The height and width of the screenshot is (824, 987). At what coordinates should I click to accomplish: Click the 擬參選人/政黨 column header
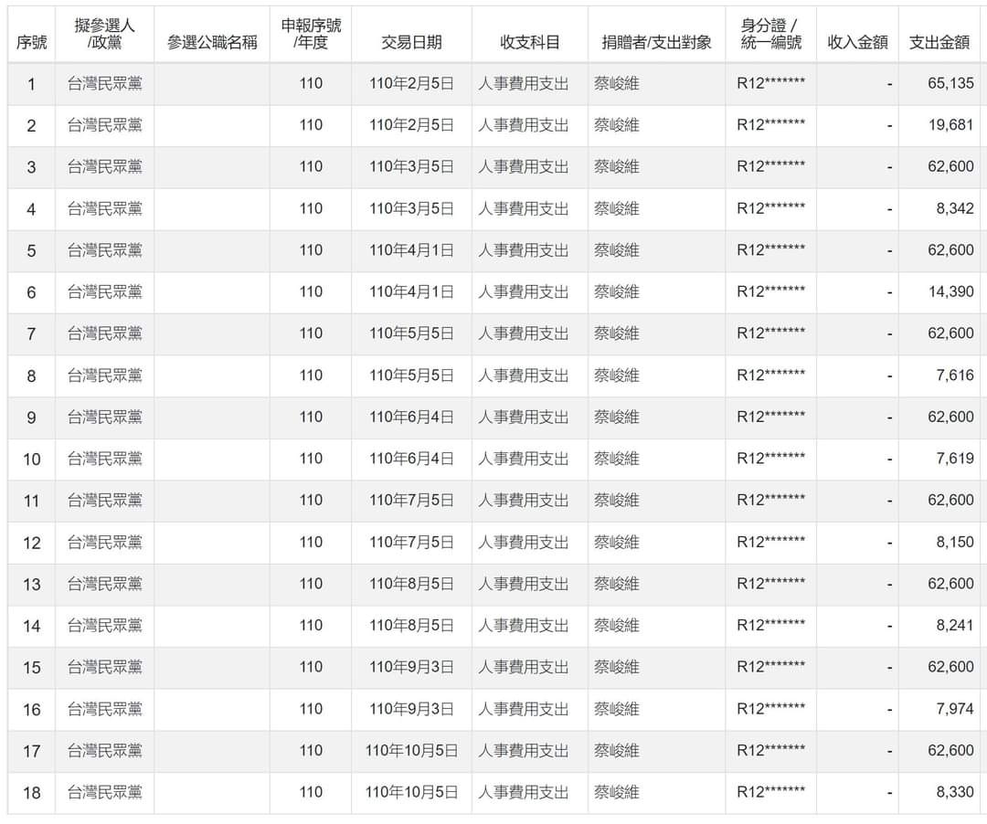click(104, 34)
